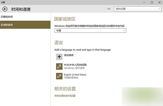The height and width of the screenshot is (106, 163).
Task: Click the English (United States) language icon
Action: coord(59,76)
